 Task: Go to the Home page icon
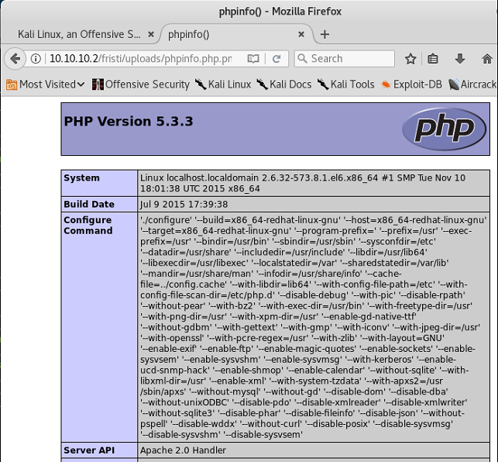point(487,58)
